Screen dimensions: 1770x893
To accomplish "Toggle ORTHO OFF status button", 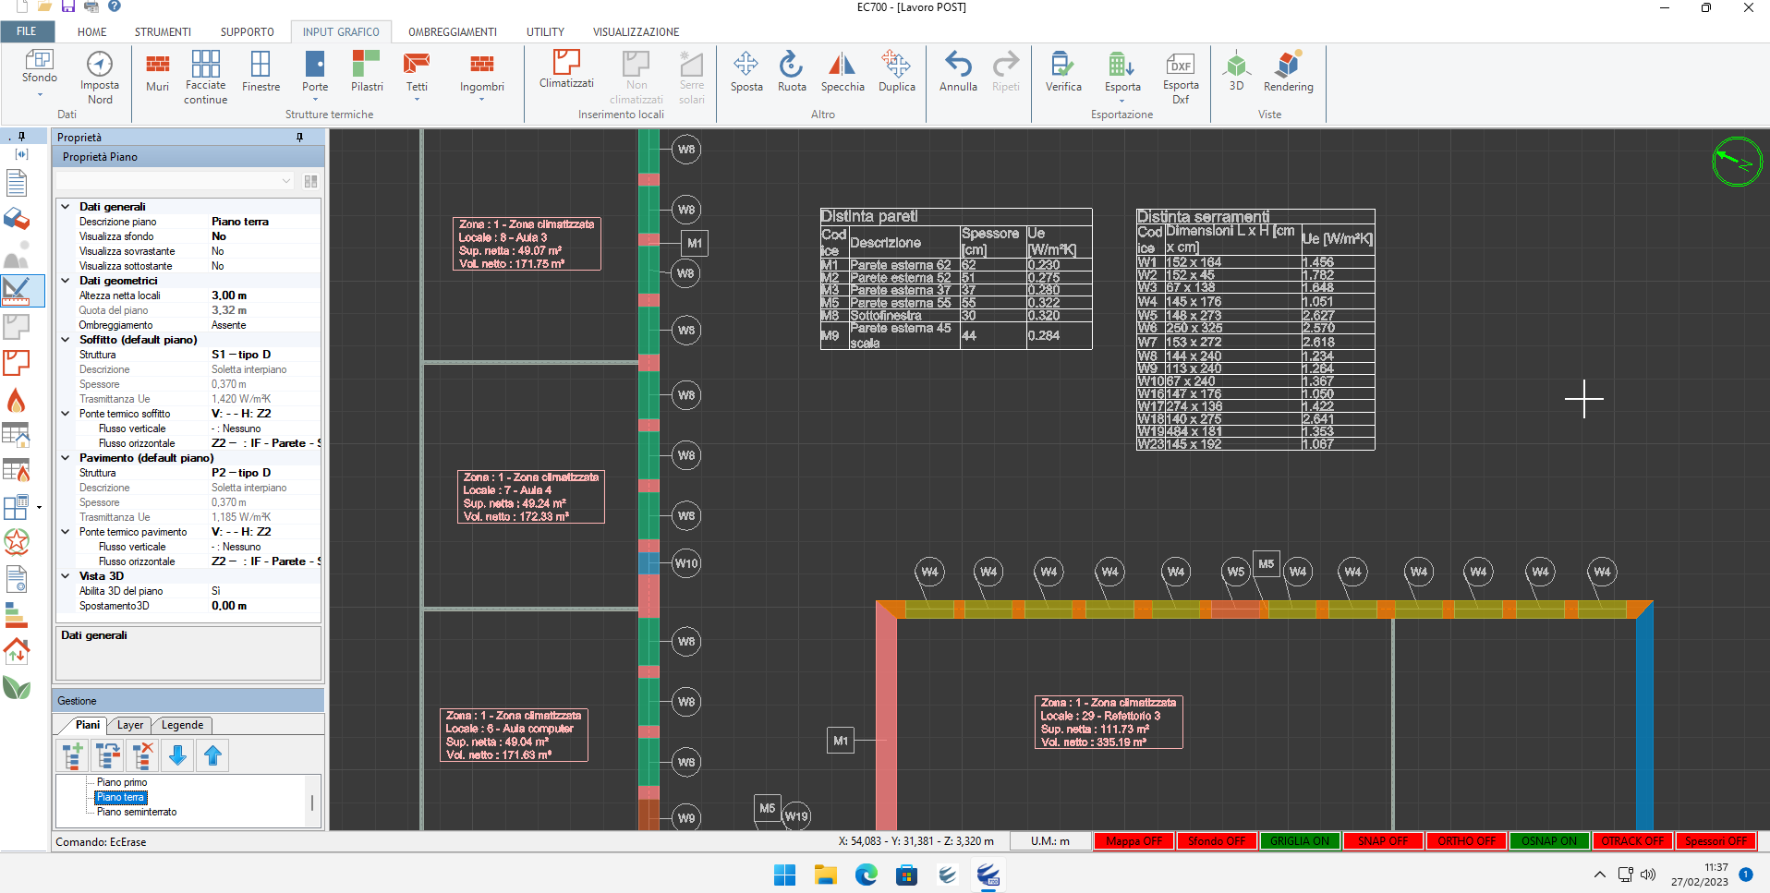I will click(x=1466, y=841).
